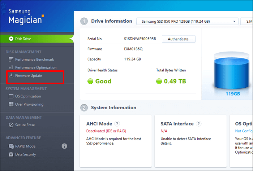Click the dropdown arrow of drive selector
253x171 pixels.
pyautogui.click(x=234, y=21)
